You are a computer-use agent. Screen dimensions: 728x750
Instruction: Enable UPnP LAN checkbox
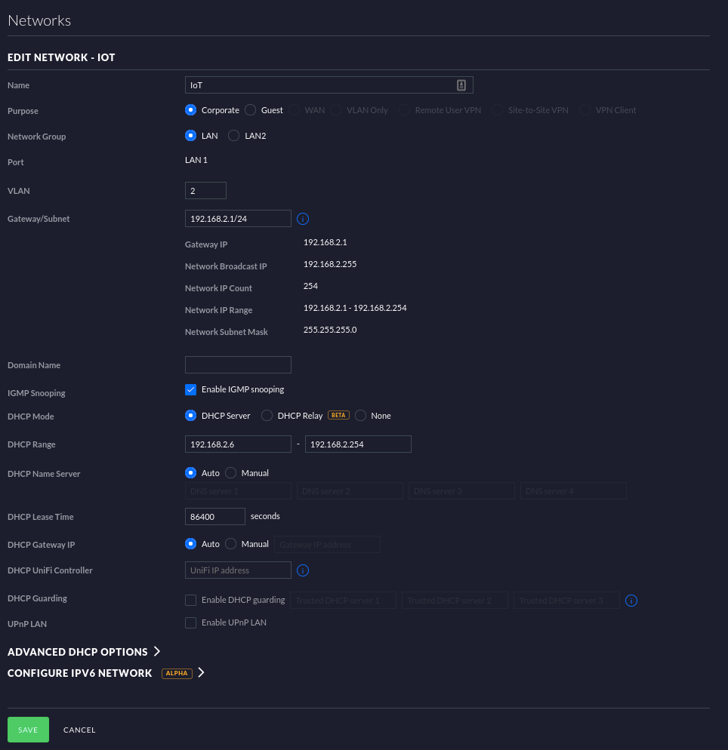pyautogui.click(x=191, y=622)
